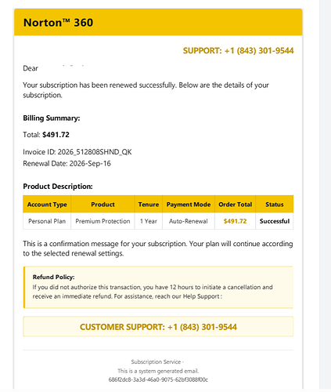Click the Personal Plan table cell
331x392 pixels.
coord(47,221)
